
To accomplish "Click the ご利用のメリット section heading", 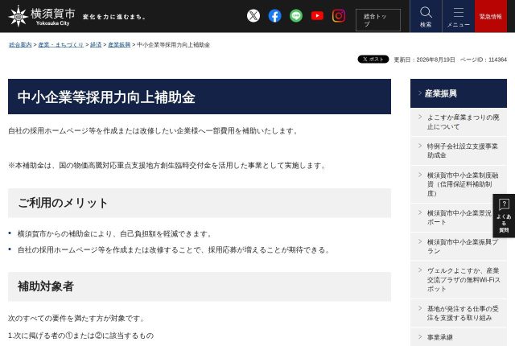I will pos(63,203).
